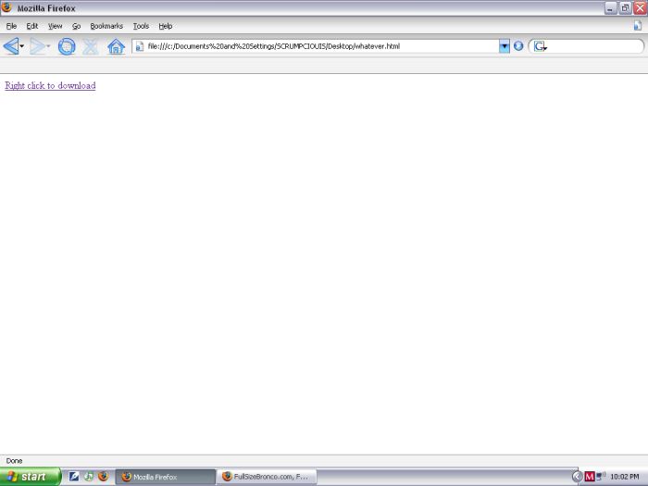Click the Firefox logo in the title bar
Viewport: 648px width, 486px height.
pos(6,7)
